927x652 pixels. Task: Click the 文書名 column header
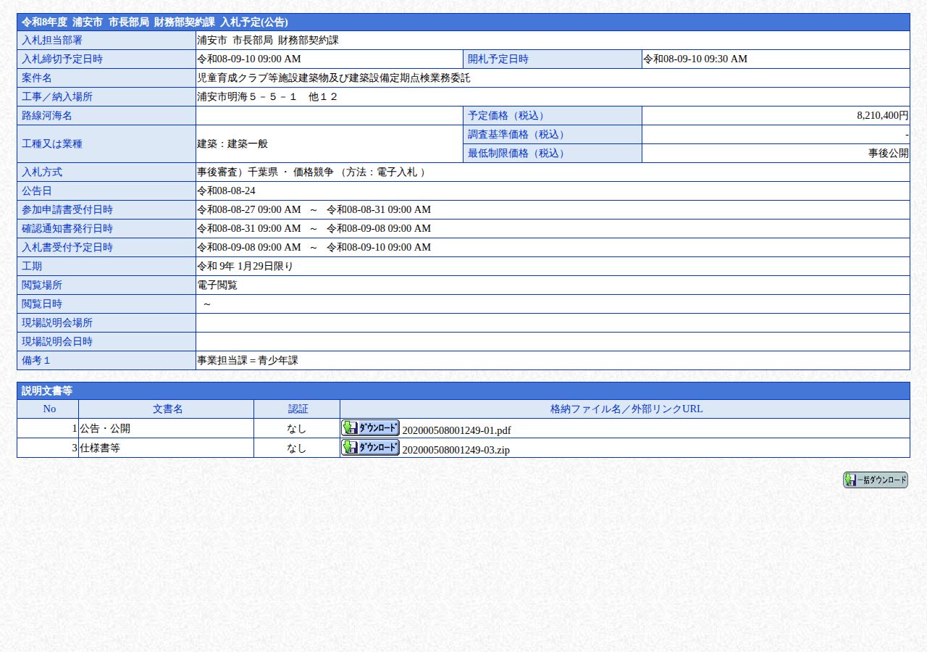click(167, 409)
